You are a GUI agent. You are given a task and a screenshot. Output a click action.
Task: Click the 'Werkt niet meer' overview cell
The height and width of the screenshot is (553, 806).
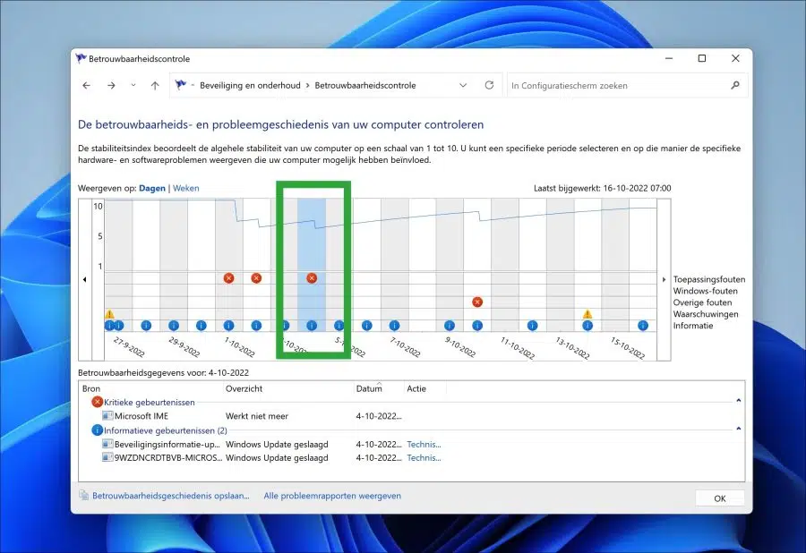click(x=257, y=416)
